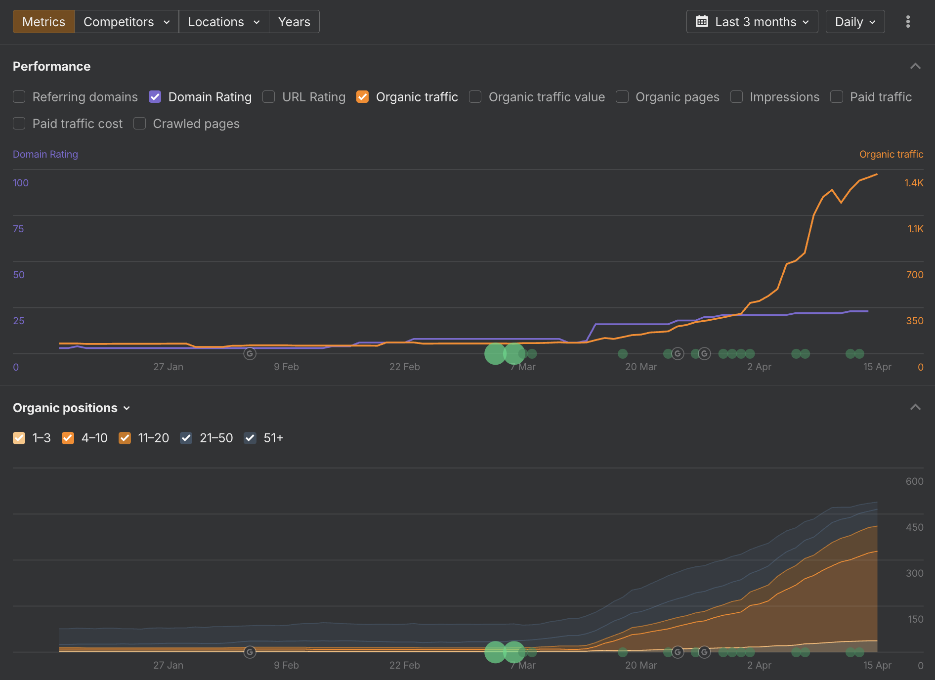Click the Google update marker near 9 Feb in Organic positions chart
Screen dimensions: 935x680
click(250, 652)
